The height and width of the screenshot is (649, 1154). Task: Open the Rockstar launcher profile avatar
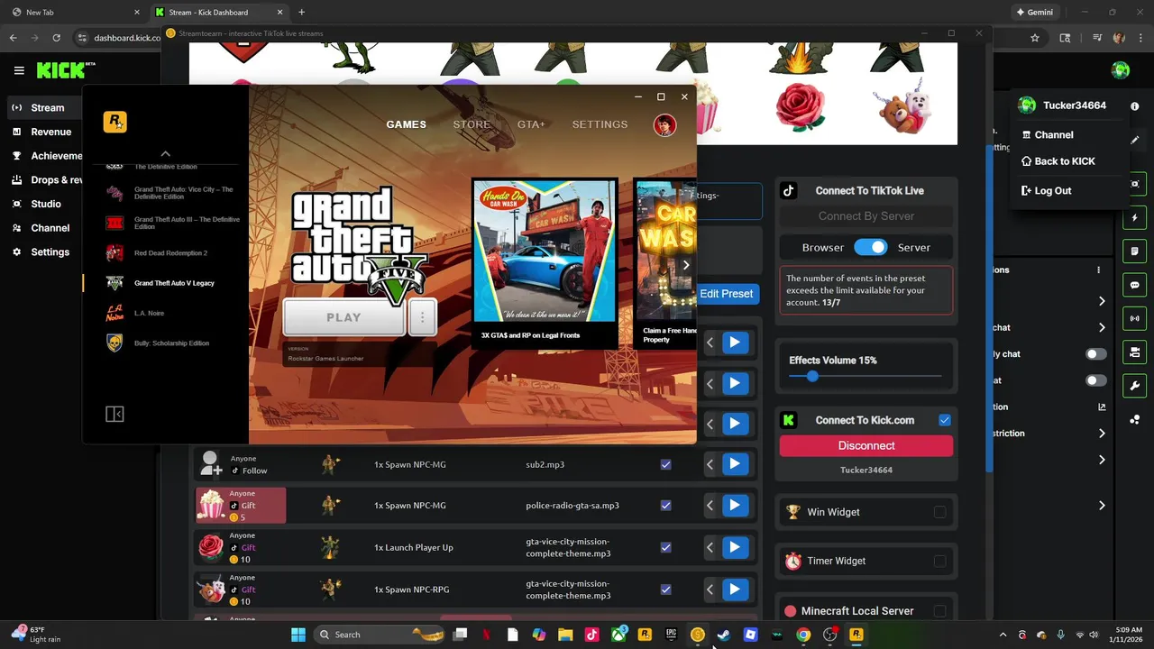(664, 124)
